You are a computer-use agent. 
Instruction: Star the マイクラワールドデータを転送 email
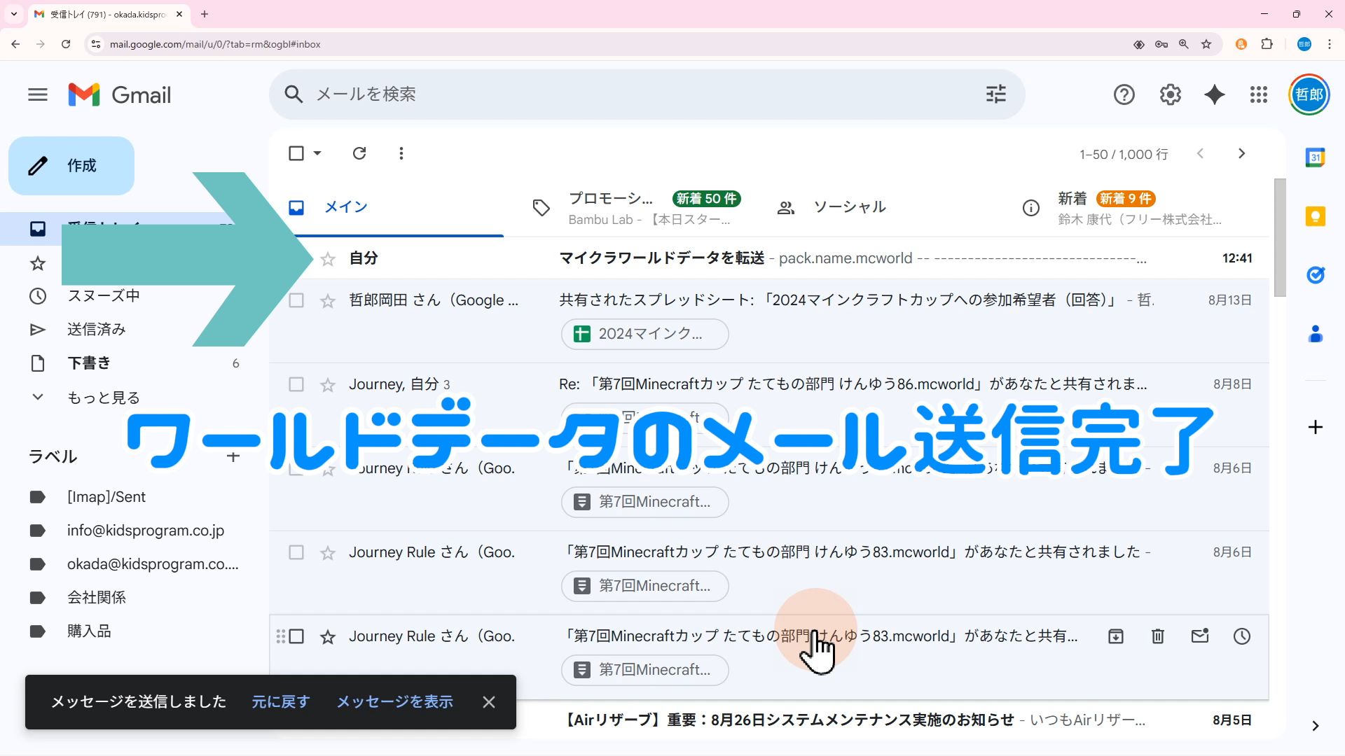coord(328,259)
